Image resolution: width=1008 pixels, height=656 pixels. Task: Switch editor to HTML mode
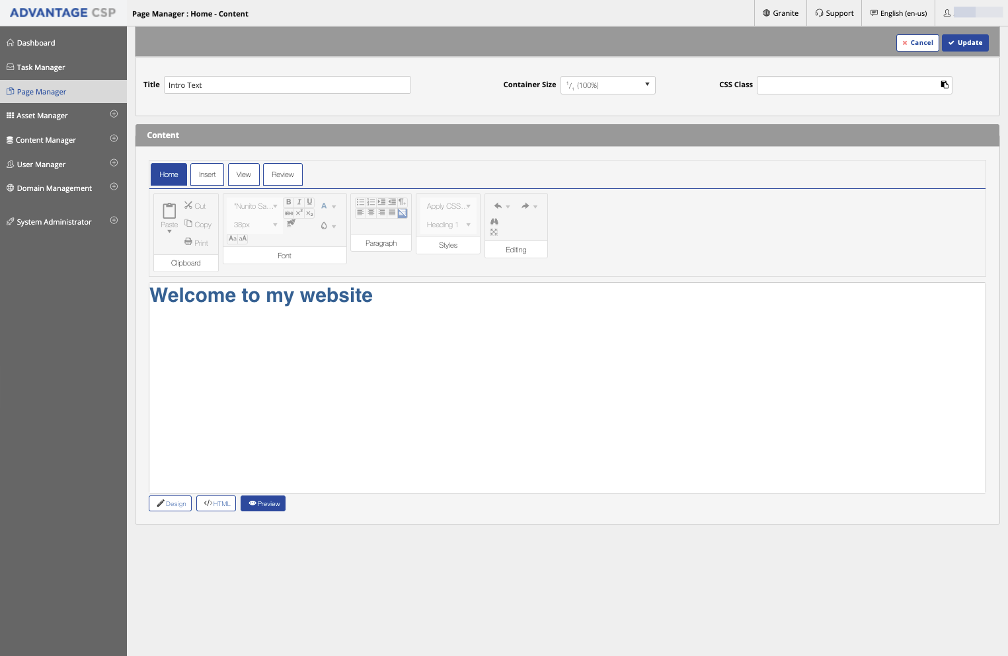click(x=216, y=503)
